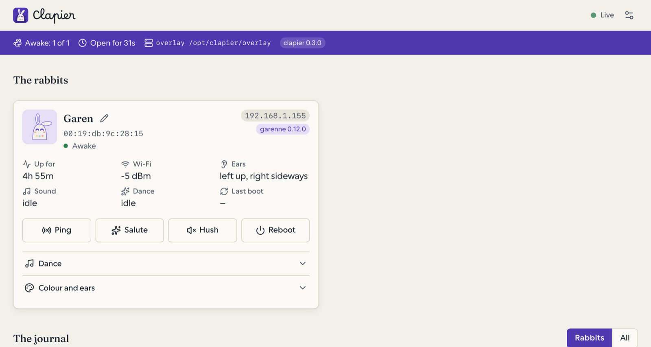The image size is (651, 347).
Task: Click the Awake status under Garen
Action: coord(80,146)
